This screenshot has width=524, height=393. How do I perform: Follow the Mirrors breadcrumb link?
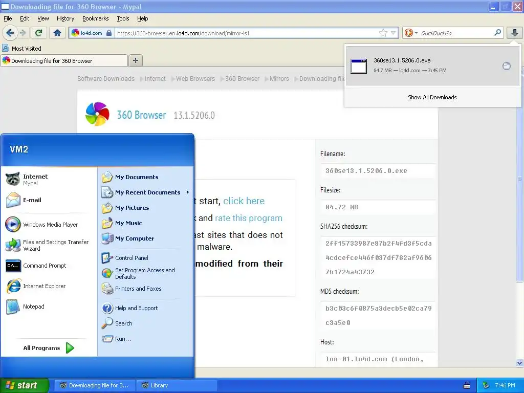(x=279, y=78)
